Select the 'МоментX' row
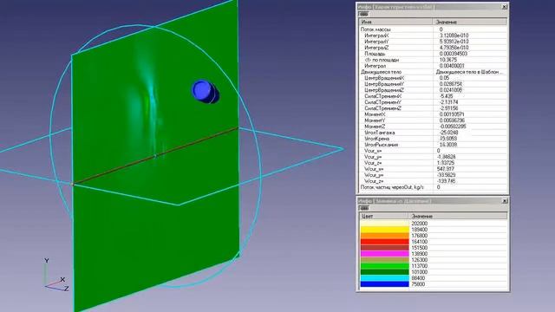 click(433, 114)
